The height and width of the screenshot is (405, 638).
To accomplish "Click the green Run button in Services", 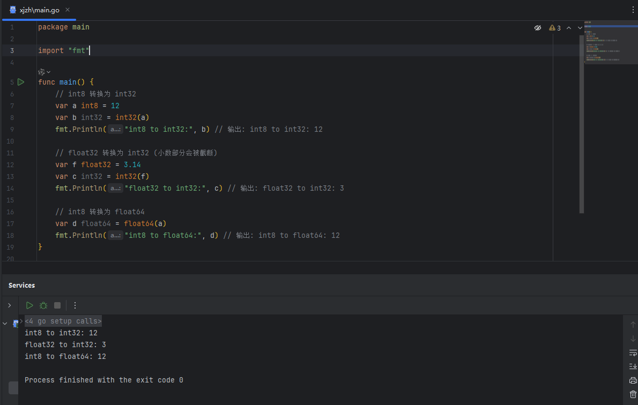I will point(29,305).
